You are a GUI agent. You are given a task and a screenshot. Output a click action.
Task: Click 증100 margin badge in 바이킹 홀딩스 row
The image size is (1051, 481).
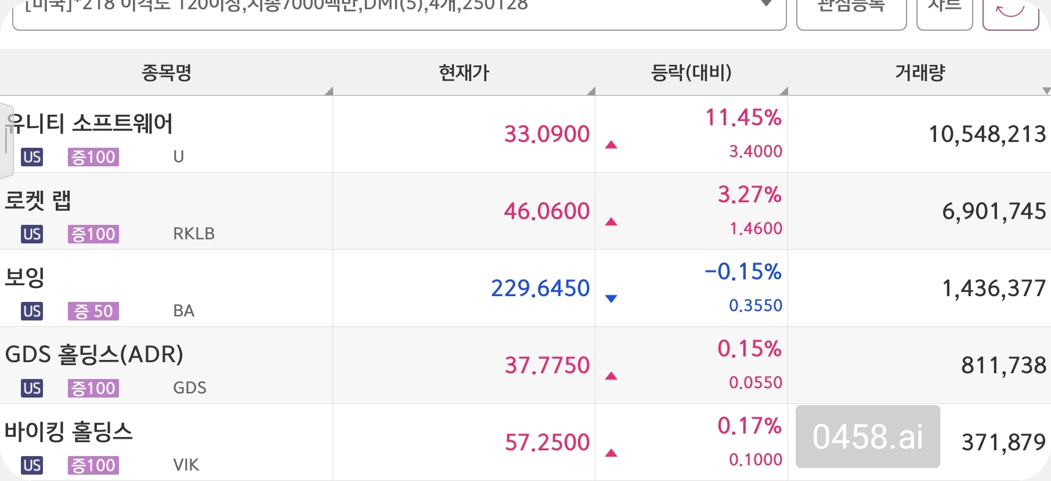(93, 465)
